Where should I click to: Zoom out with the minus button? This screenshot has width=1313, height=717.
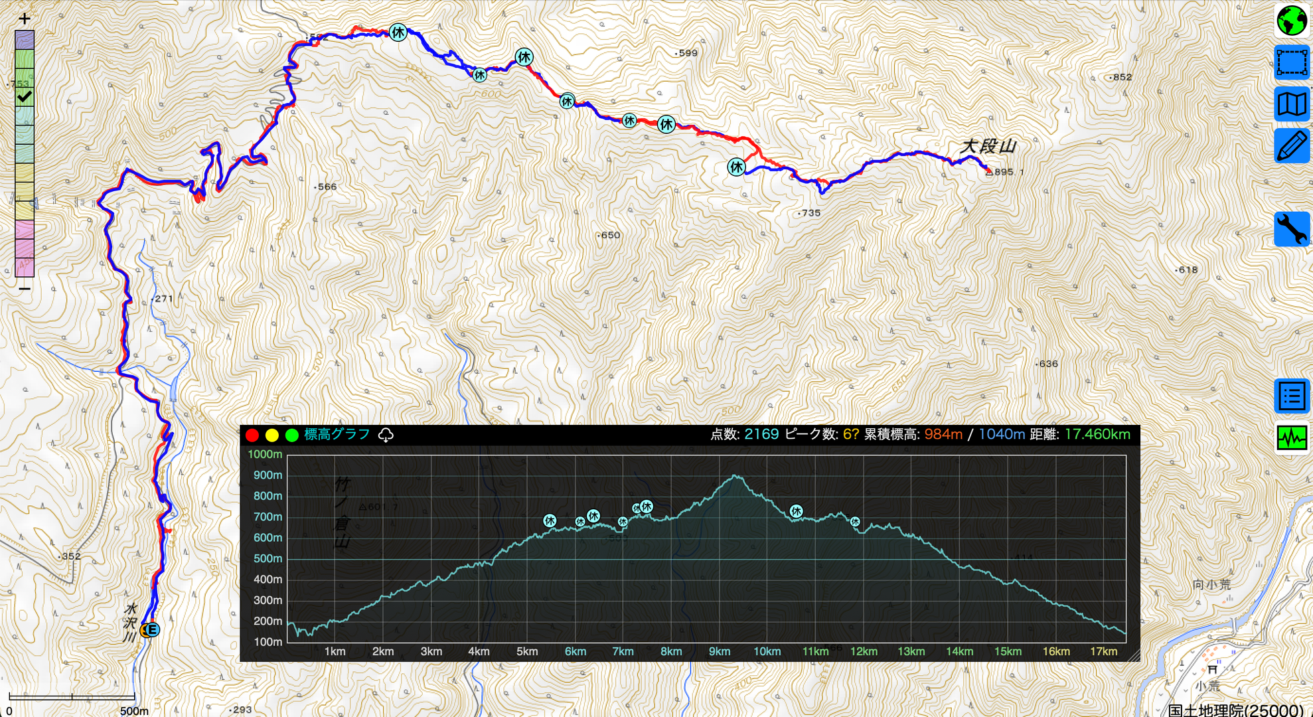(x=25, y=289)
